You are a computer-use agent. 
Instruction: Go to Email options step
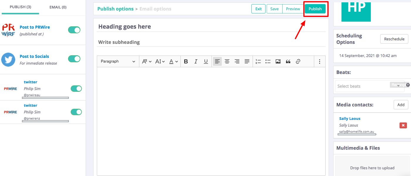coord(155,9)
